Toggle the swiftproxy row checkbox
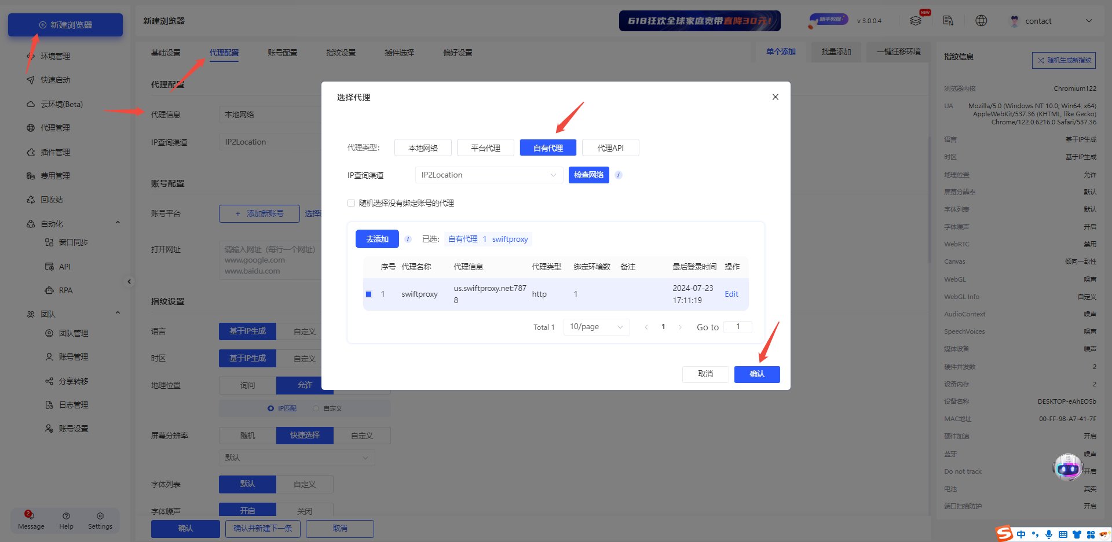This screenshot has height=542, width=1112. click(x=369, y=294)
